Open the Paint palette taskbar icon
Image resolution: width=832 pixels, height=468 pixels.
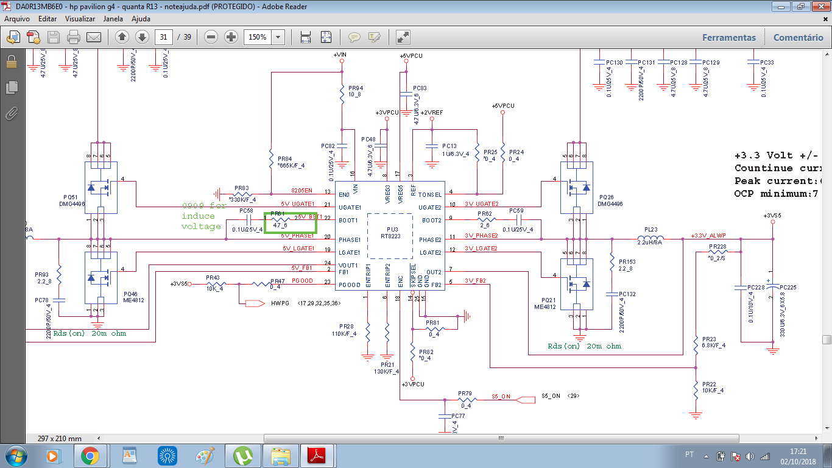pos(205,456)
